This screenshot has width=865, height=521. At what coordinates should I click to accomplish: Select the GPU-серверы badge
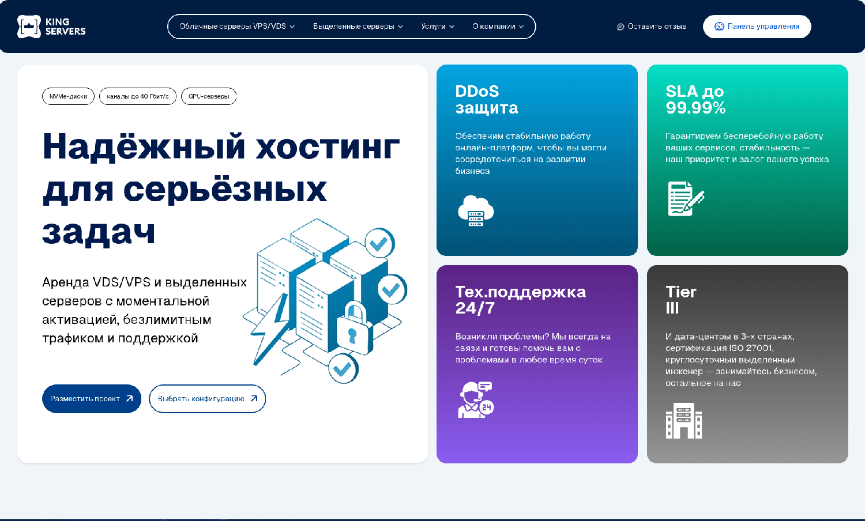tap(209, 96)
